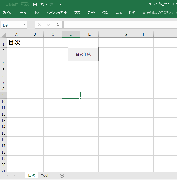The image size is (177, 180).
Task: Switch to the Tool sheet tab
Action: (x=45, y=175)
